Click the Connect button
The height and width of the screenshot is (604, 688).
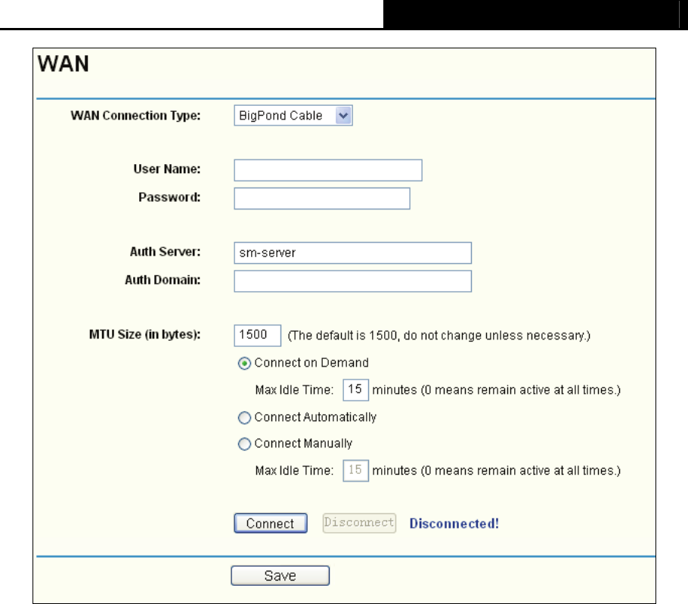(x=271, y=523)
